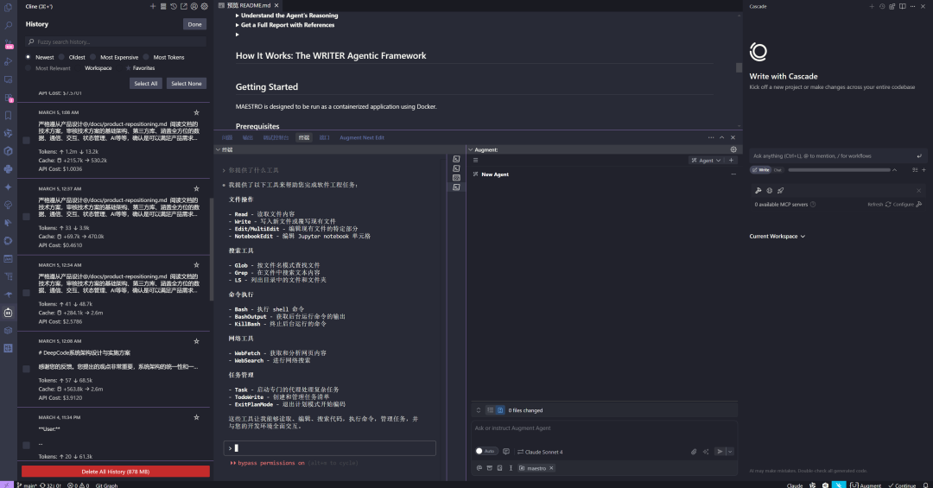Check the DeepCode history item checkbox
933x488 pixels.
click(x=26, y=369)
